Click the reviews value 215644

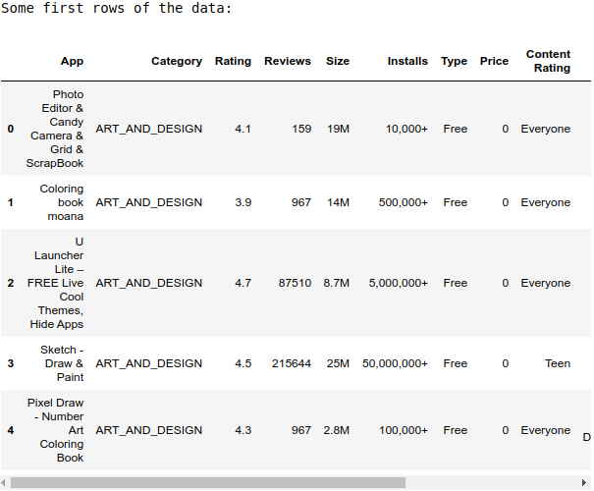click(x=292, y=363)
